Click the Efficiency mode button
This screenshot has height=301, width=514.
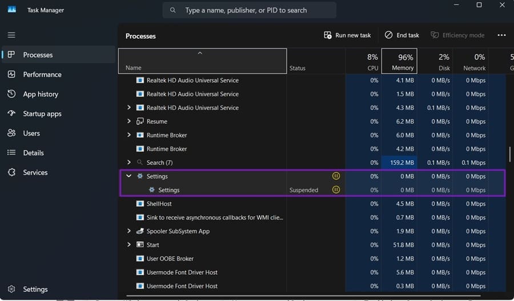pyautogui.click(x=457, y=35)
